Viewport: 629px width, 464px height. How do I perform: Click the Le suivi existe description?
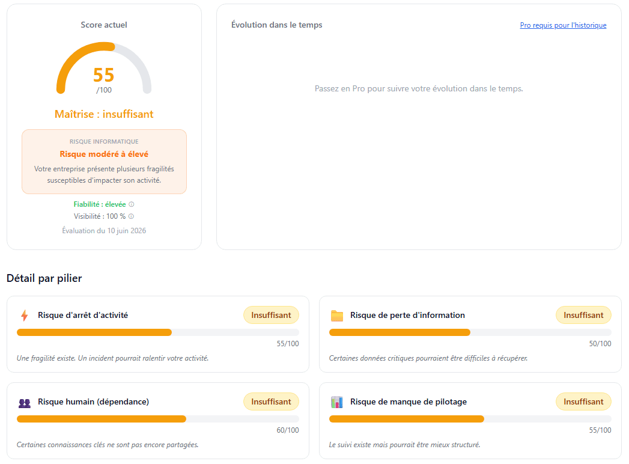404,445
